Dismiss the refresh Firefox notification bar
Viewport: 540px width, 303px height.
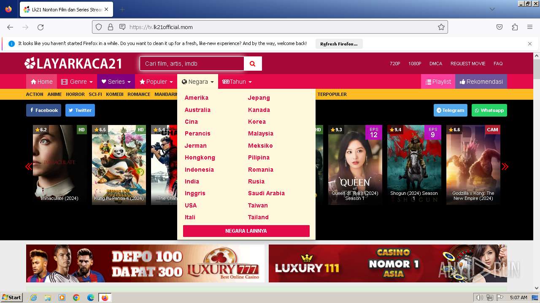point(530,44)
